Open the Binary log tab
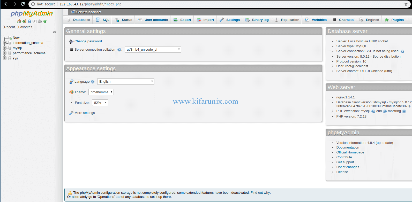412x202 pixels. click(x=257, y=20)
